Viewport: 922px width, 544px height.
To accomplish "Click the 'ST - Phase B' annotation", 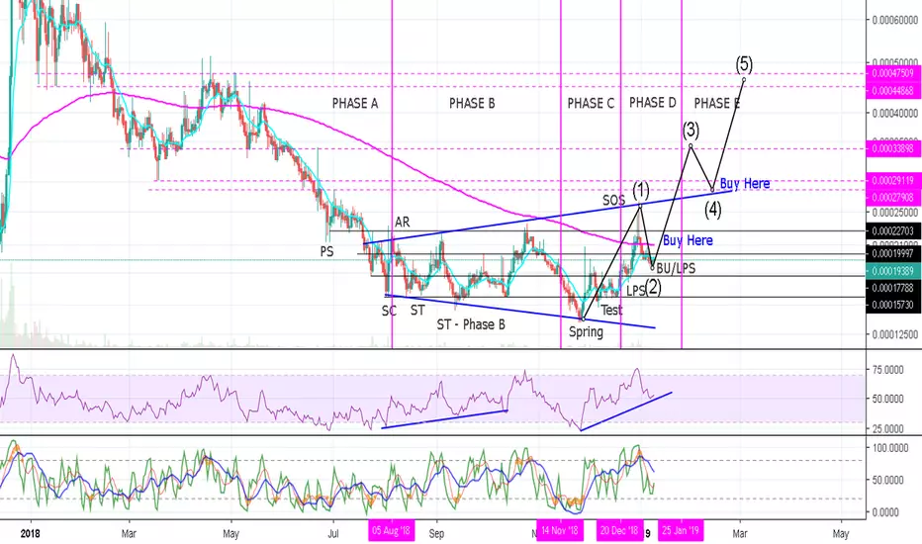I will pos(471,324).
